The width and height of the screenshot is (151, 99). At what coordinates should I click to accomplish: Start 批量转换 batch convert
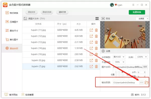point(137,12)
